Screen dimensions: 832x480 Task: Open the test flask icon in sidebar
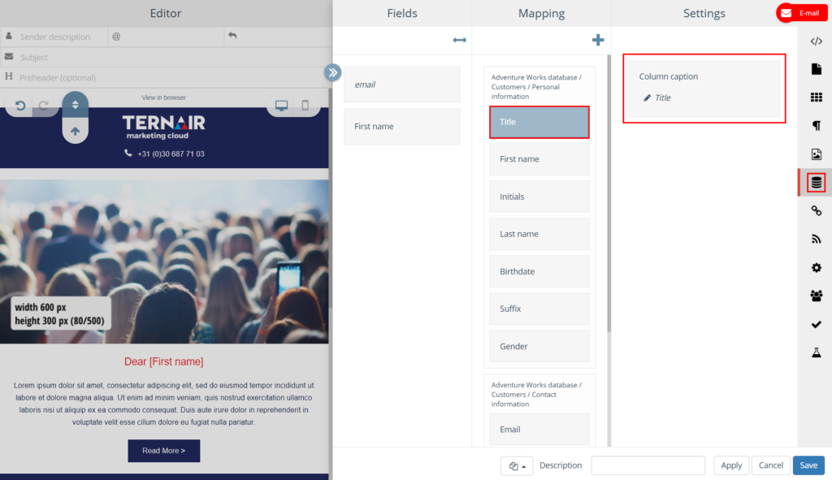coord(816,352)
